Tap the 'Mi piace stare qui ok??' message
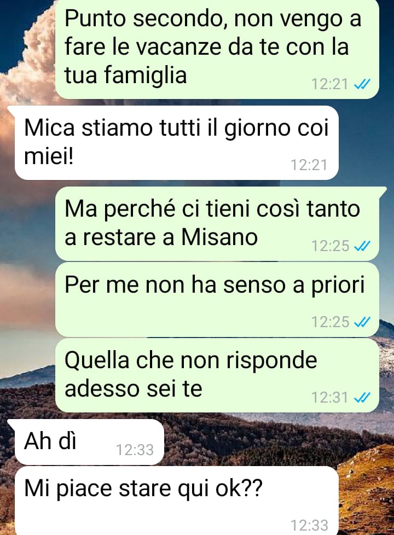 pos(177,501)
